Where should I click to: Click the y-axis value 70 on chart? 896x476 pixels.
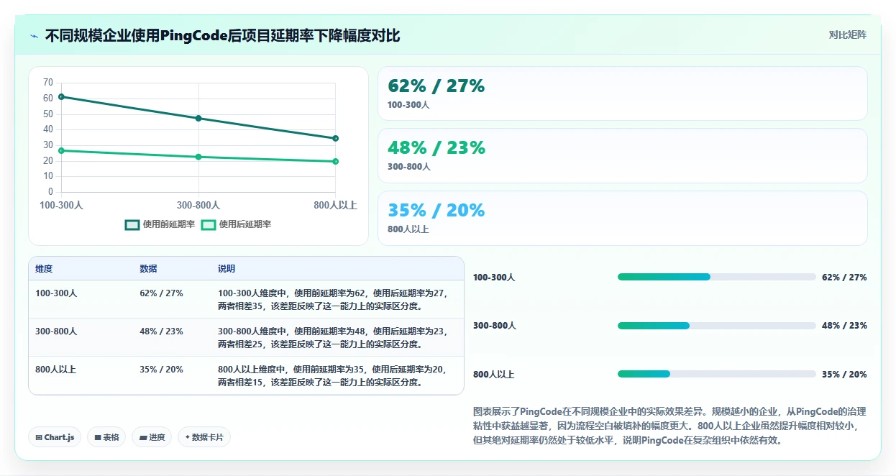[x=48, y=83]
